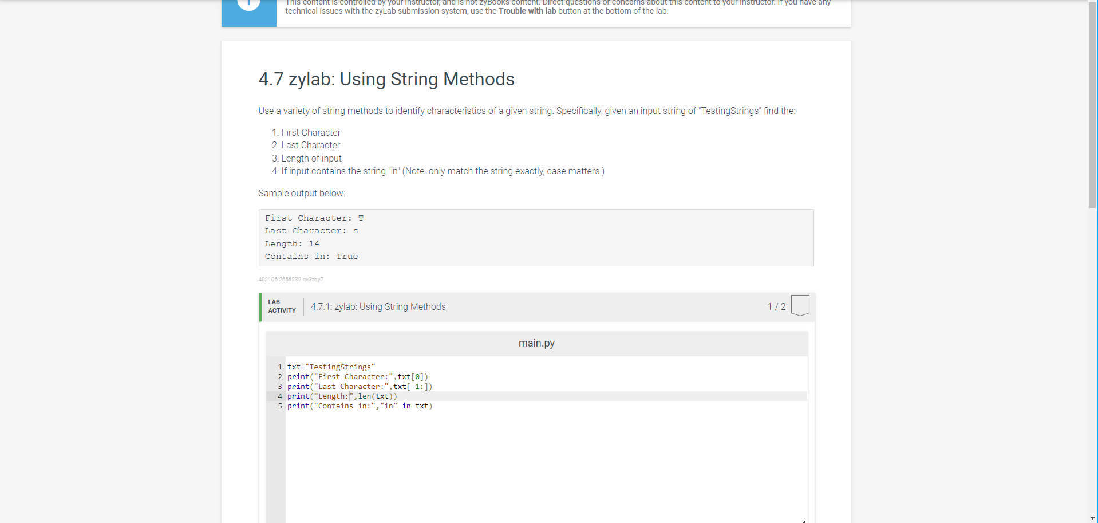Toggle the bookmark marker on the lab activity
This screenshot has height=523, width=1098.
800,305
